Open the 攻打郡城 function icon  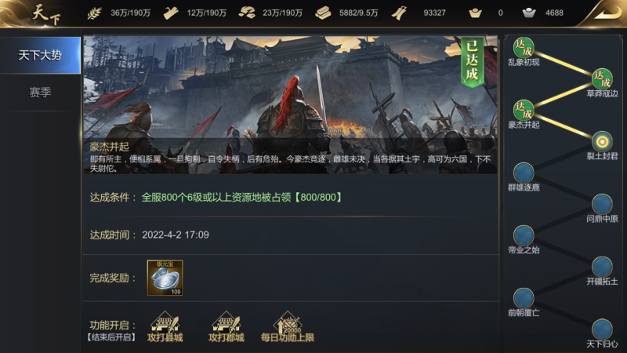coord(227,327)
